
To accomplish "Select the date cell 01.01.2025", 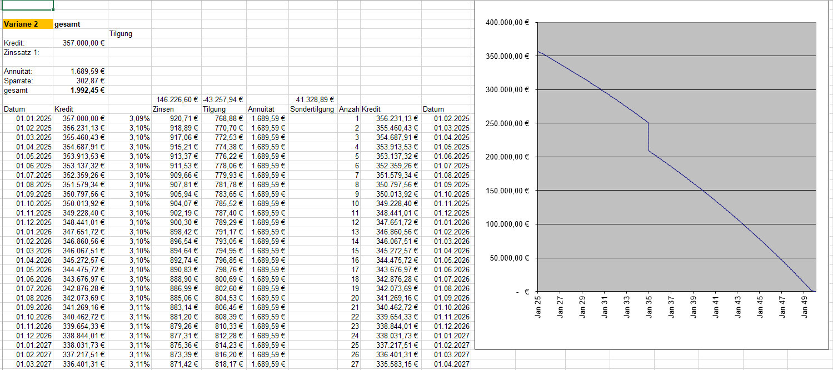I will point(33,118).
